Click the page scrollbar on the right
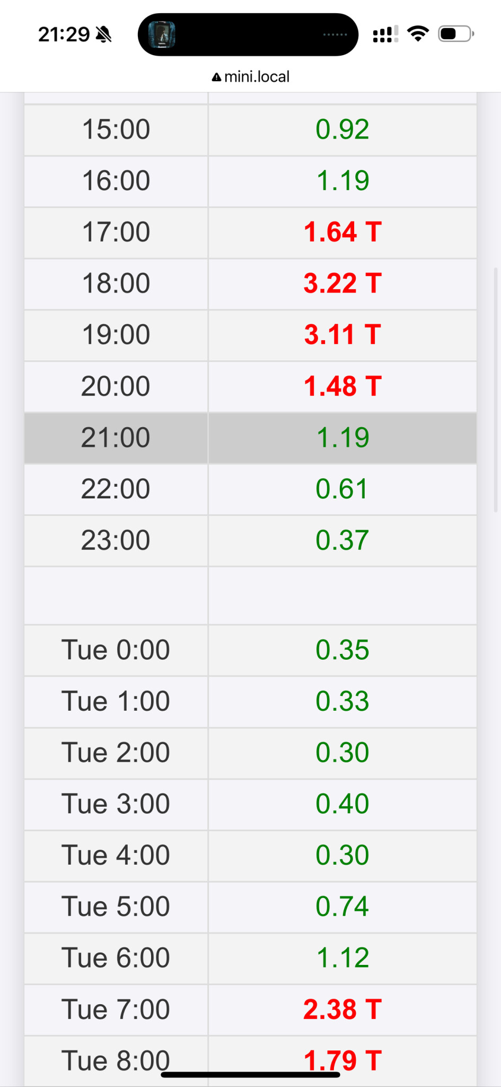 pos(496,390)
